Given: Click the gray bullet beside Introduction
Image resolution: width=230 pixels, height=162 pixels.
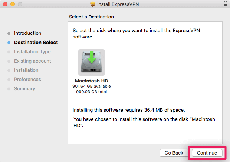Looking at the screenshot, I should 9,33.
